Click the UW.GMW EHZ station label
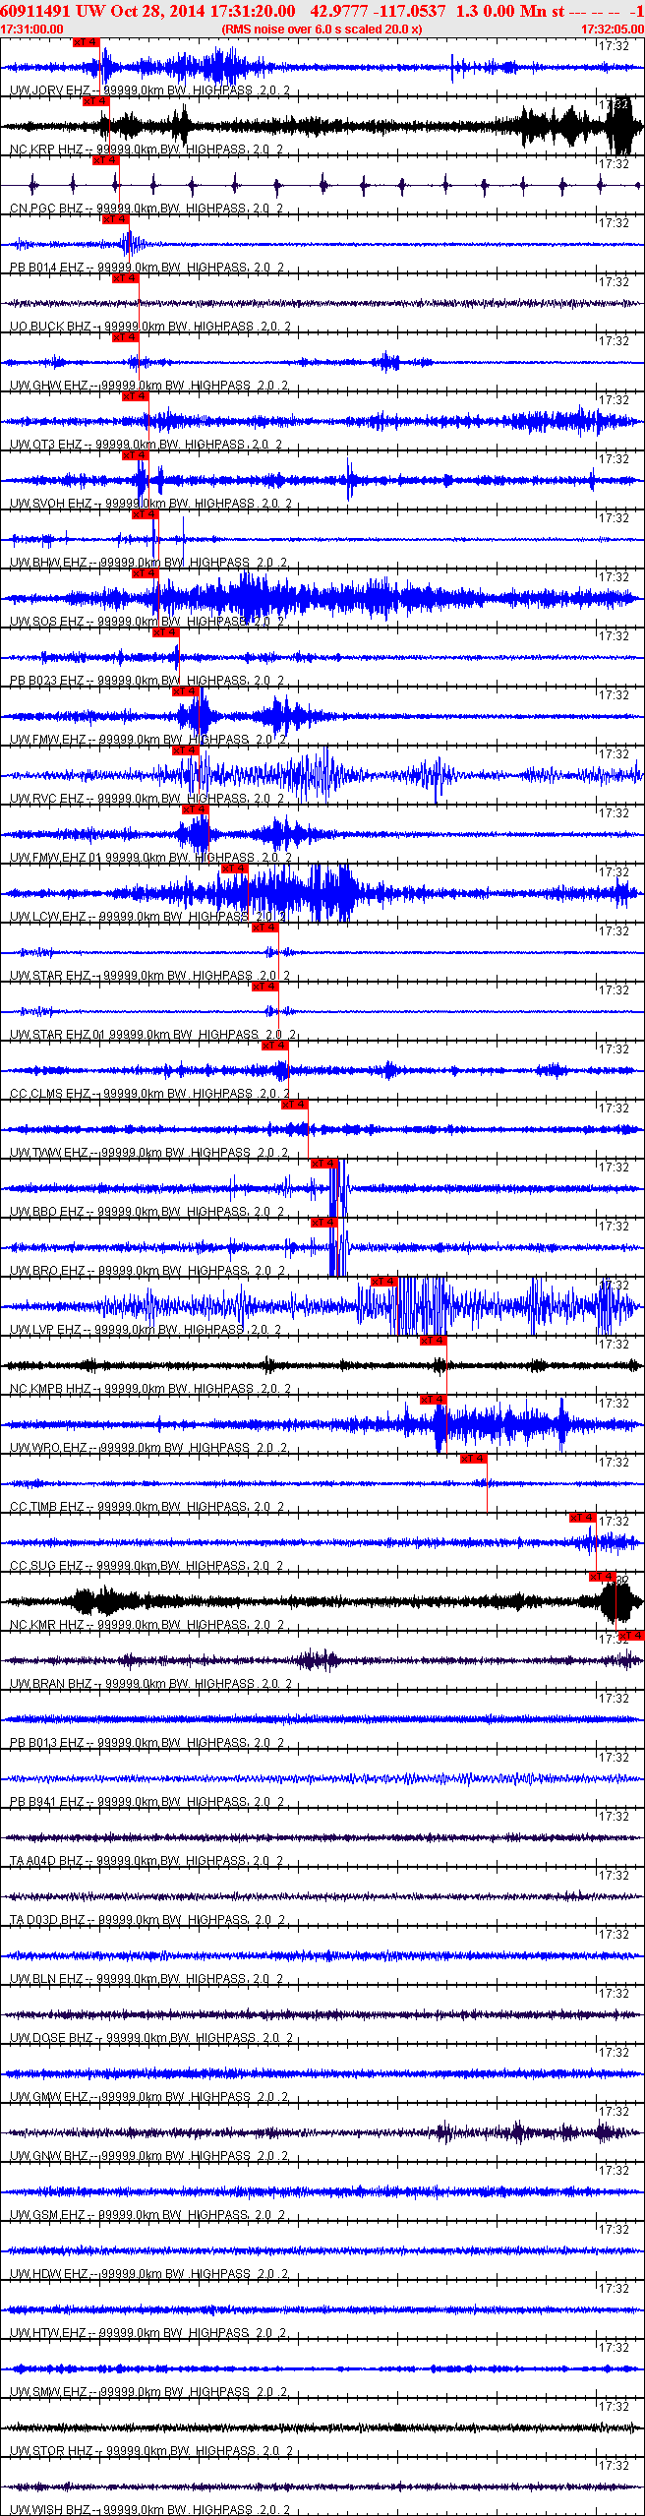 coord(49,2097)
